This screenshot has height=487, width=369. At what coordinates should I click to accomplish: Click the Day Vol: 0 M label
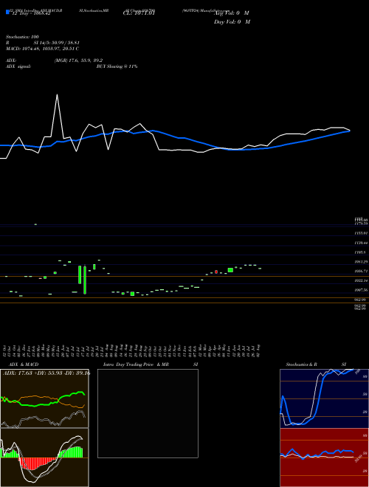pos(232,21)
